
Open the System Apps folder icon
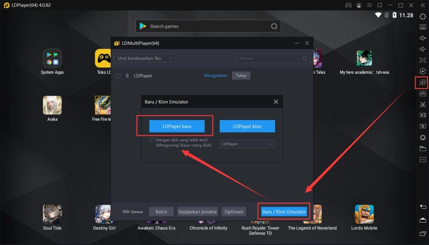(52, 58)
